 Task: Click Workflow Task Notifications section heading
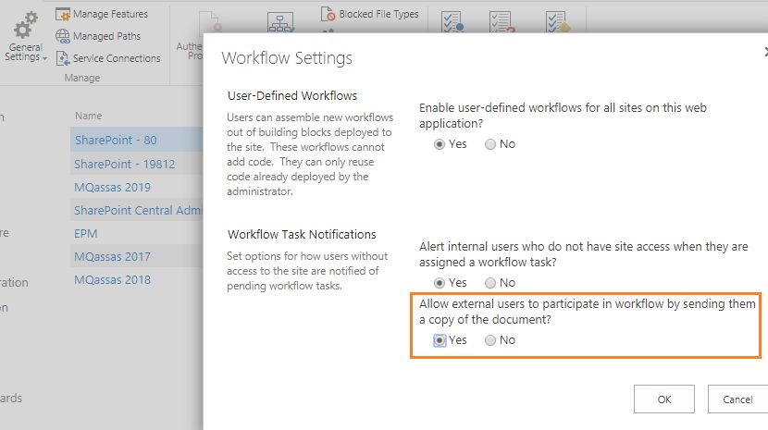coord(302,234)
